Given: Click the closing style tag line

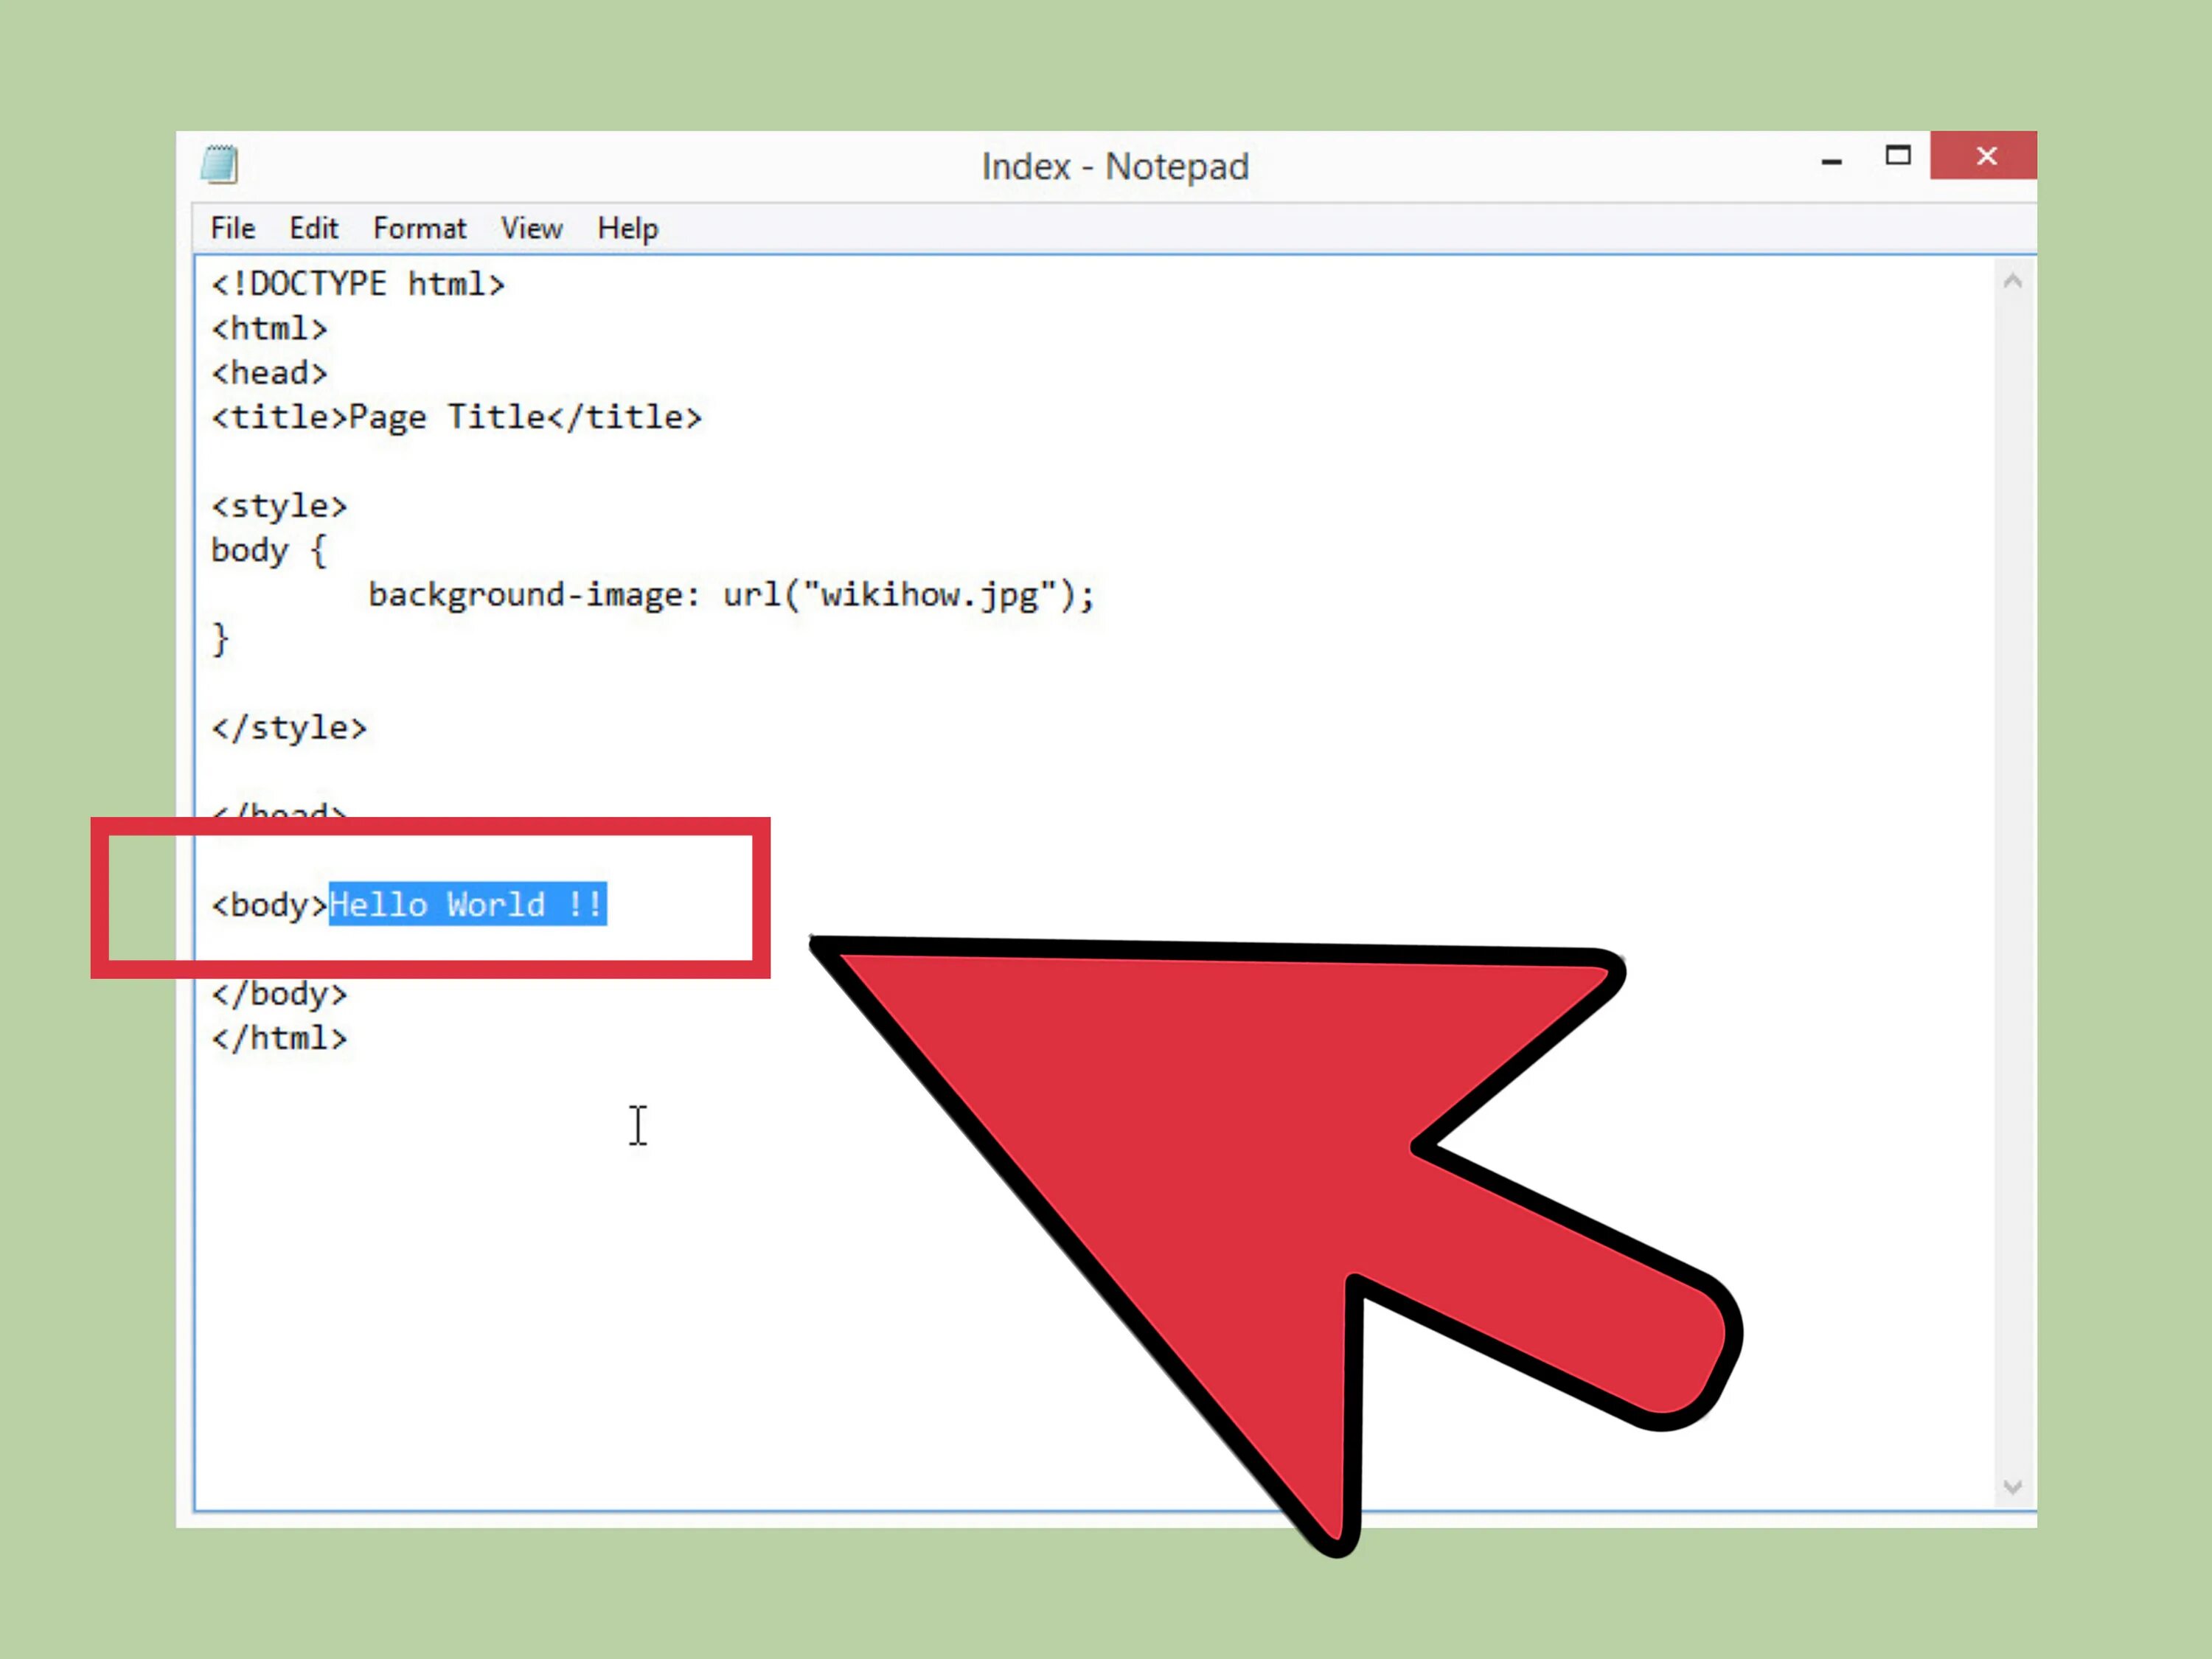Looking at the screenshot, I should pos(289,728).
